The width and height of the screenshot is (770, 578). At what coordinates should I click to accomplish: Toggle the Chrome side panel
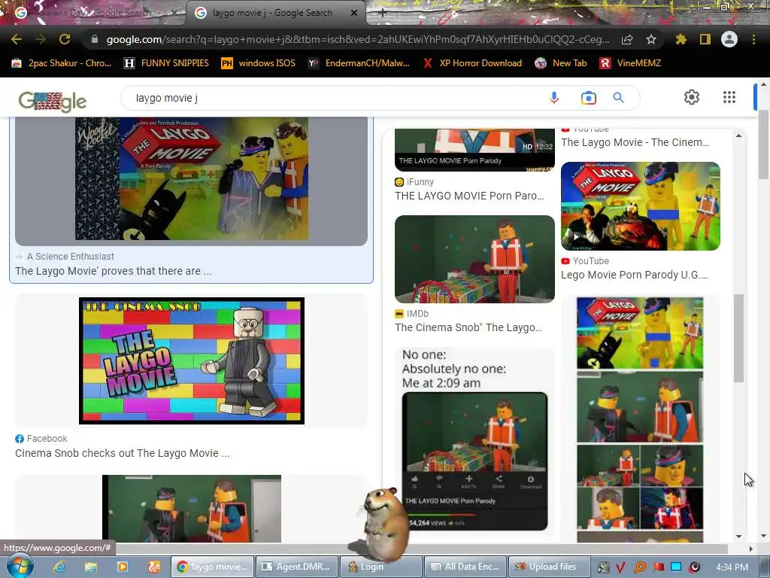[x=705, y=39]
